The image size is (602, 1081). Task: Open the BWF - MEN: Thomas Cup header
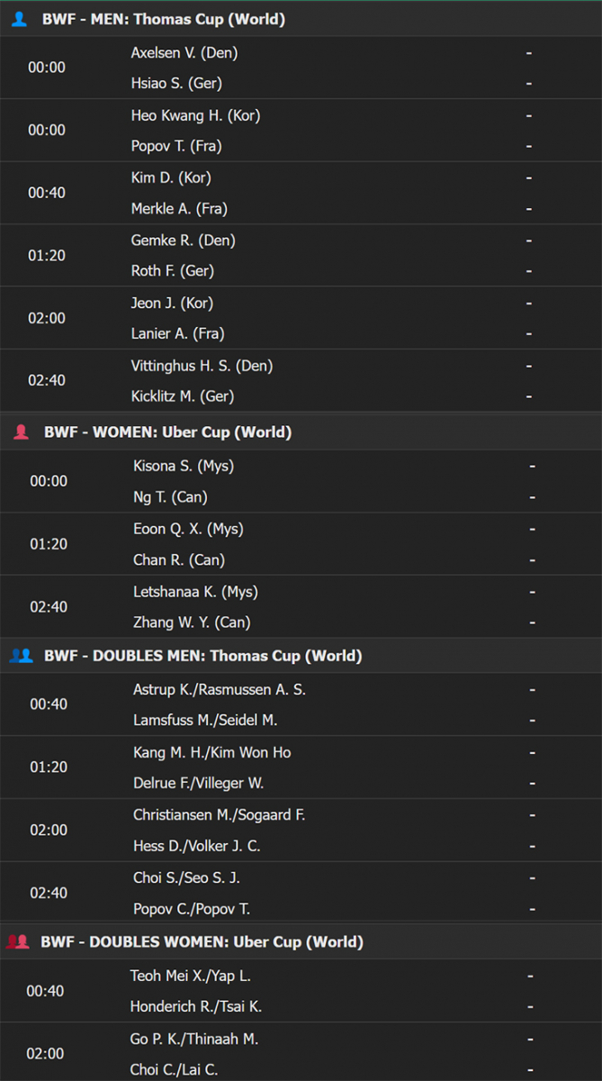(x=301, y=18)
